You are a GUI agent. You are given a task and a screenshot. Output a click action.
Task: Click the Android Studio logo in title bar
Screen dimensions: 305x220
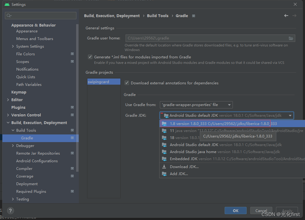coord(7,4)
